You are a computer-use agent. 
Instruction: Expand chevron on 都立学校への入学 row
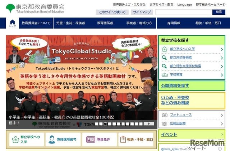pos(222,49)
